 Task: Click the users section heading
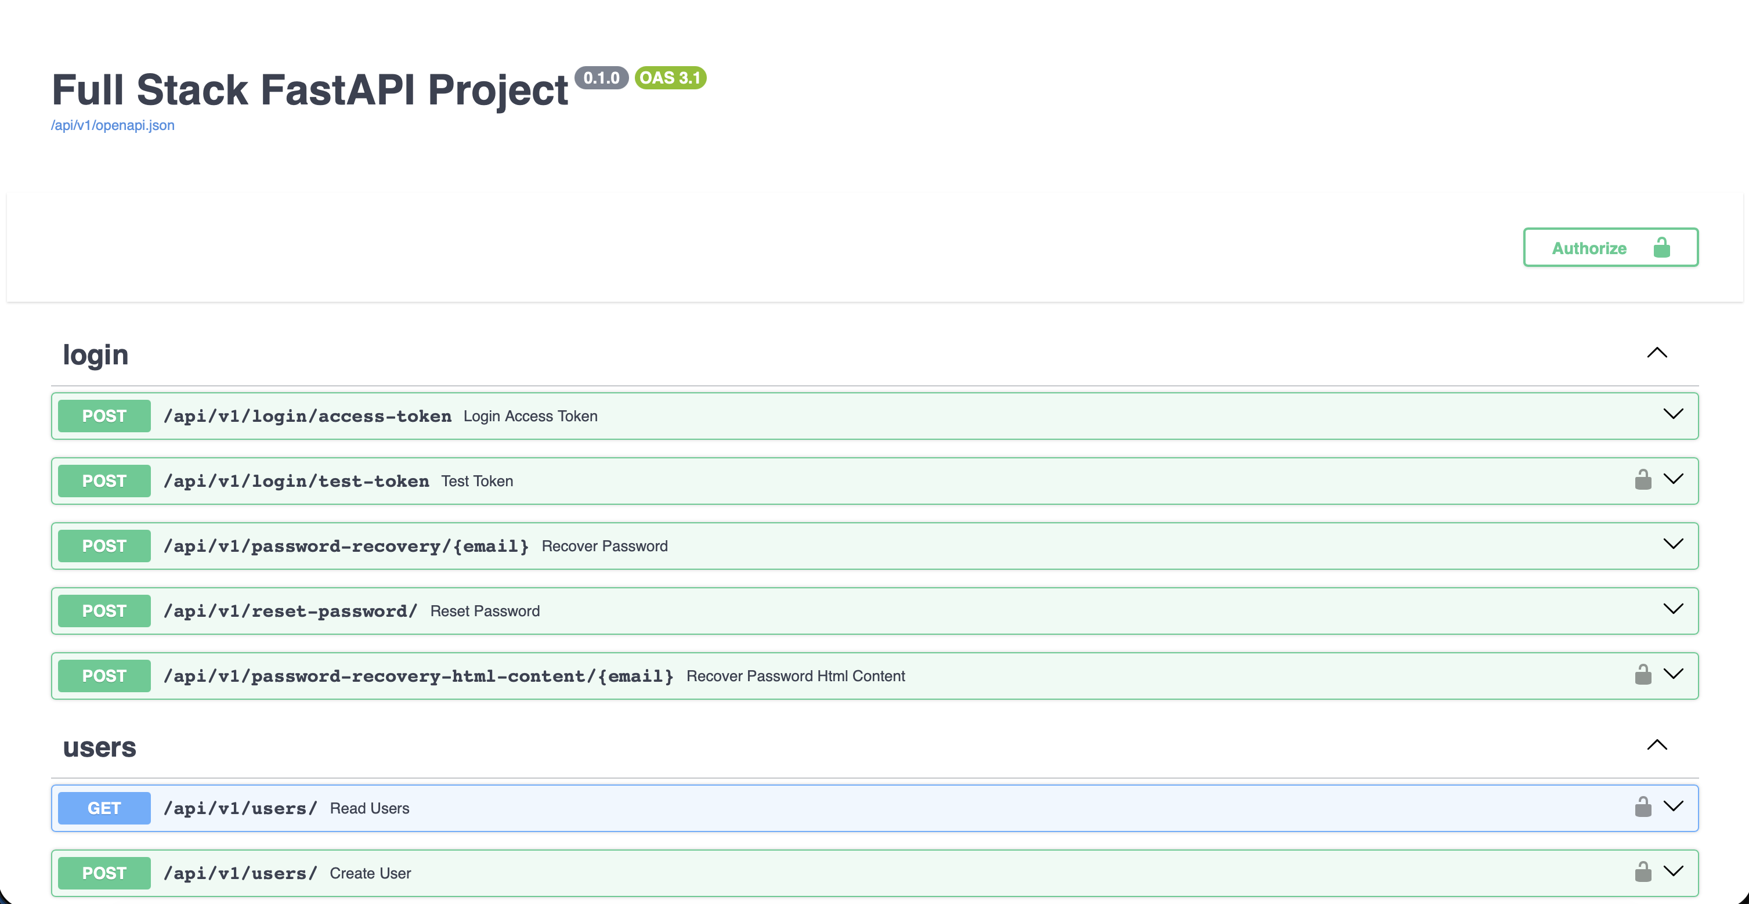pos(100,747)
